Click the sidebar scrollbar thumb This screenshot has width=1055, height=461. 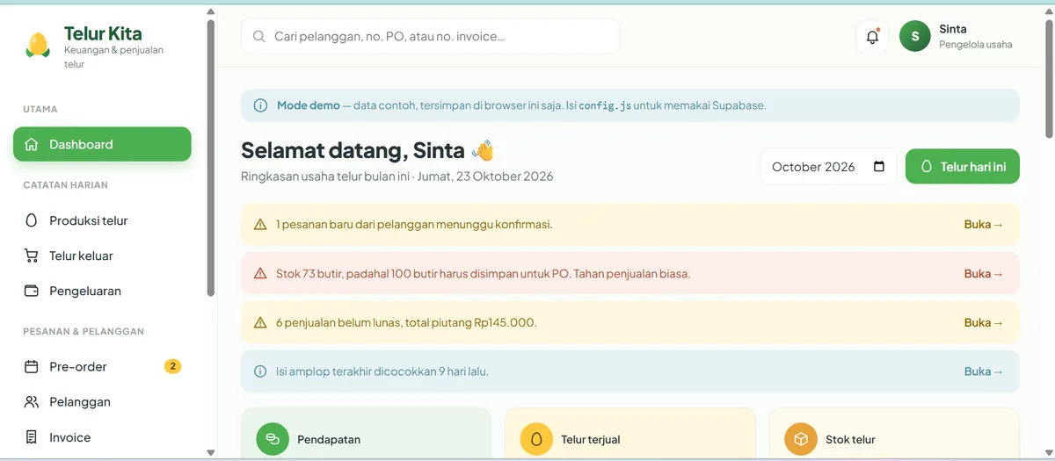click(x=210, y=158)
